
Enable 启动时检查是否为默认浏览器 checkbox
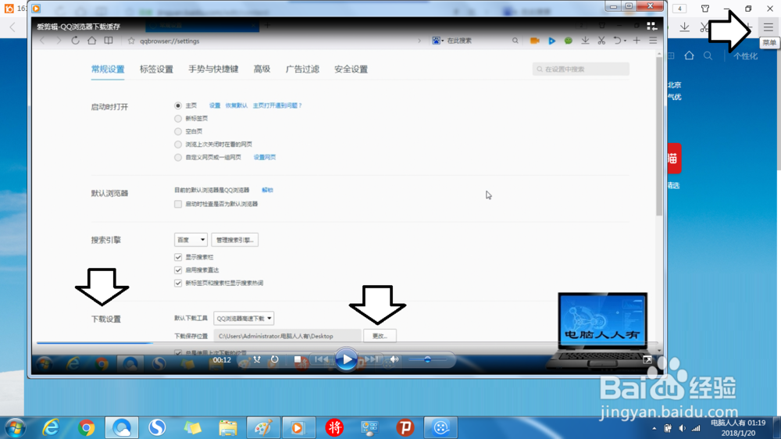click(178, 204)
